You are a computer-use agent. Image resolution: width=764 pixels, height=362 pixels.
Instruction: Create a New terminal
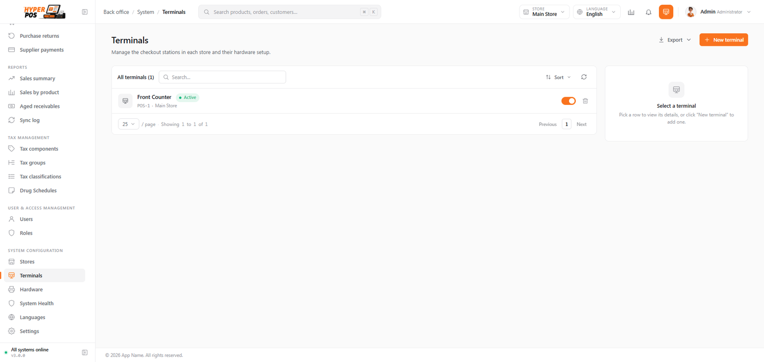(x=723, y=40)
